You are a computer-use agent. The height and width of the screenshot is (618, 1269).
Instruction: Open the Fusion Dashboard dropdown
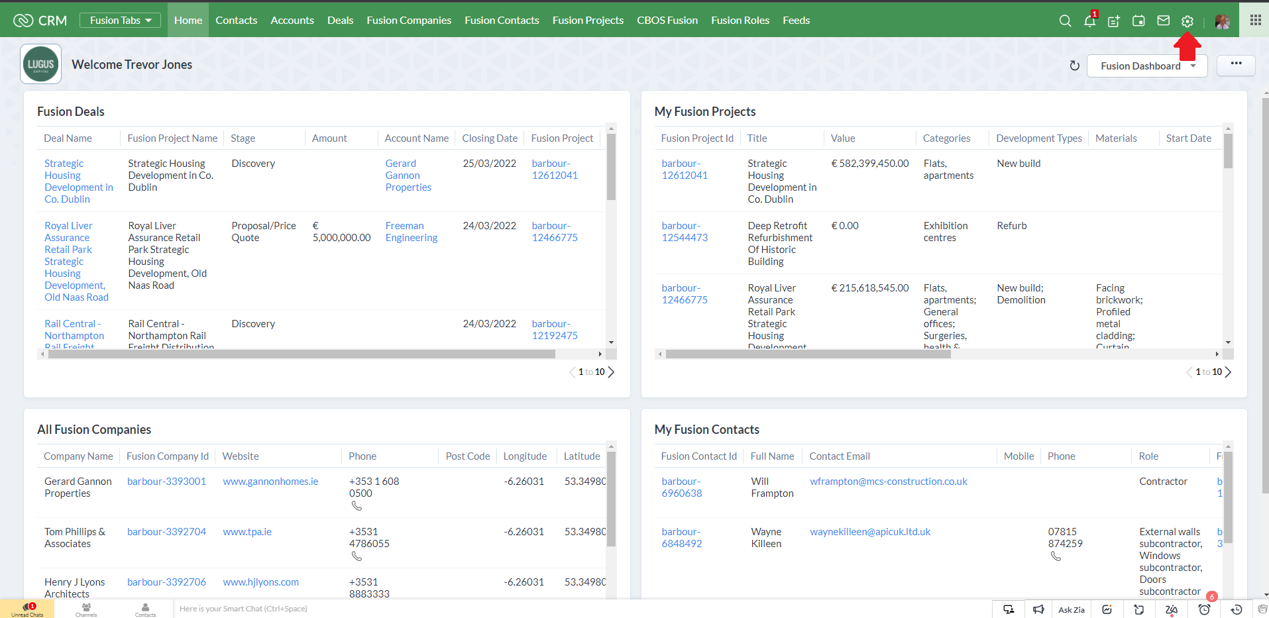pos(1147,66)
